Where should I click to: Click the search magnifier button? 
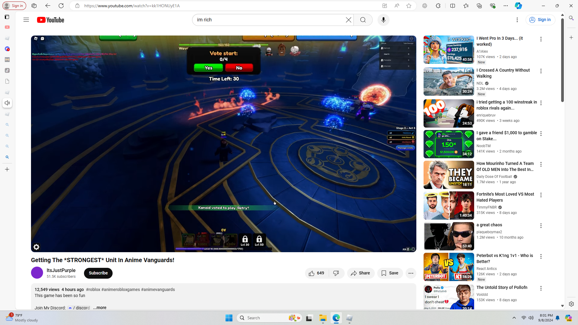(363, 20)
